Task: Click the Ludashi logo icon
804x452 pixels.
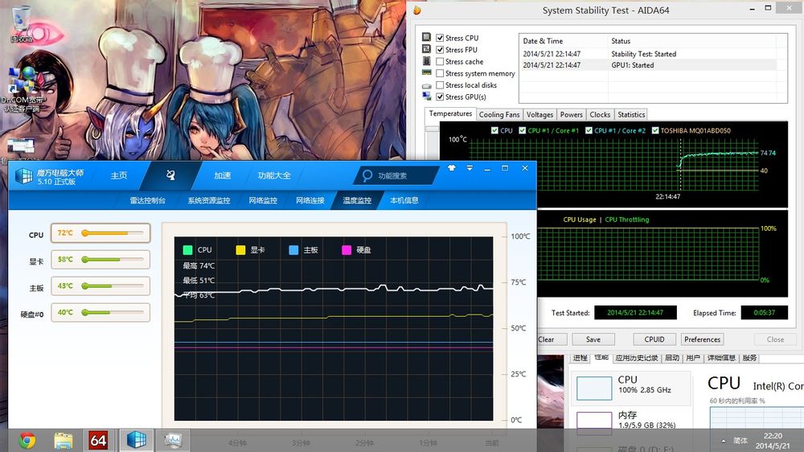Action: click(x=23, y=176)
